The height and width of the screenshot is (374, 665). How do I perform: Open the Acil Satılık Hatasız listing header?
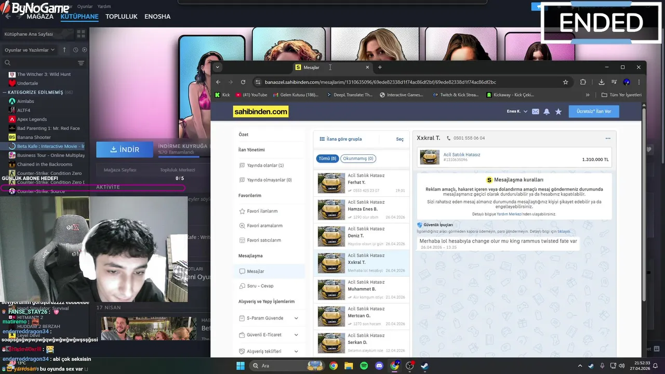514,157
